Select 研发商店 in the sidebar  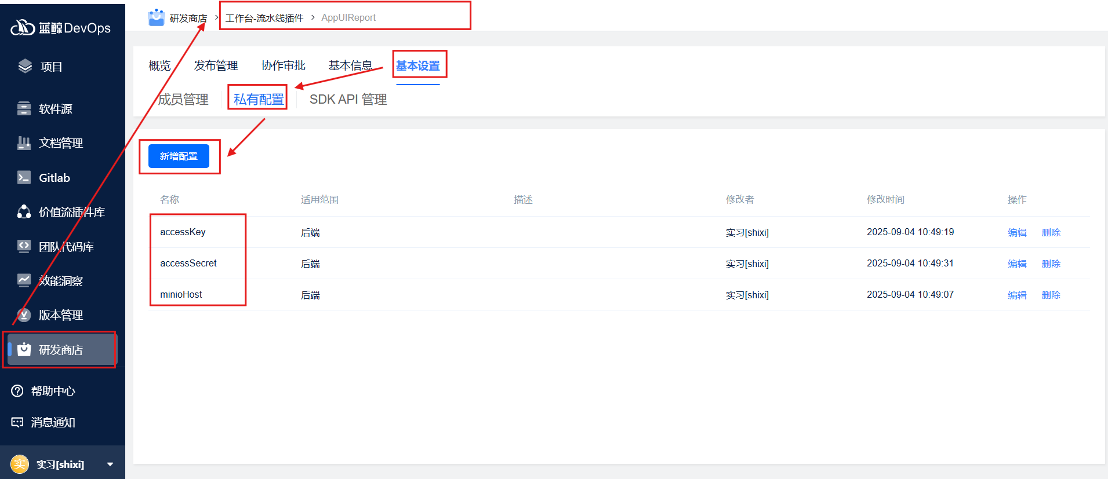60,350
